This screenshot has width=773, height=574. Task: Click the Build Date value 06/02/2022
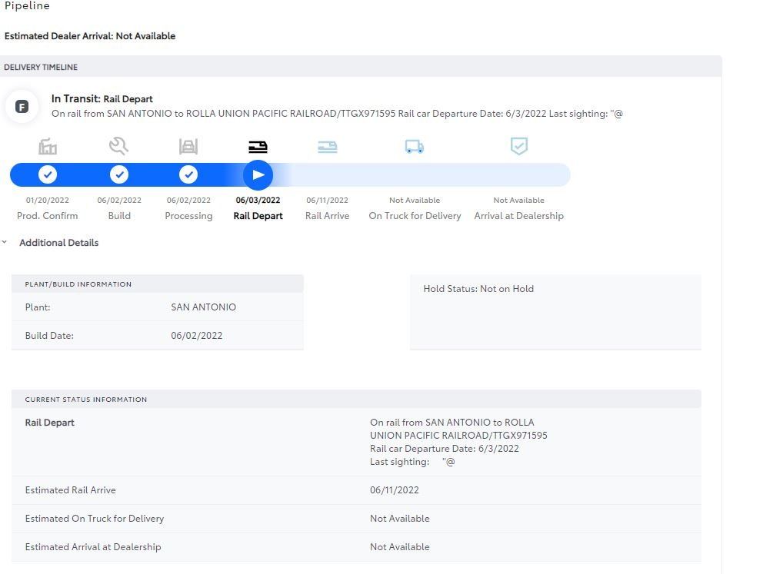(197, 336)
